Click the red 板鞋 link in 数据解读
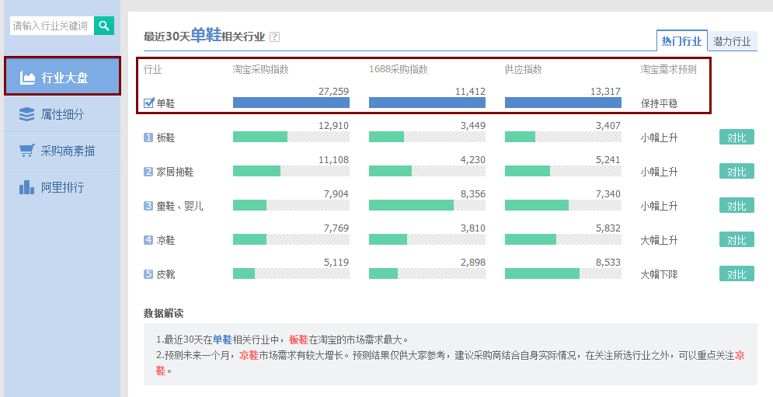Image resolution: width=773 pixels, height=397 pixels. coord(298,340)
